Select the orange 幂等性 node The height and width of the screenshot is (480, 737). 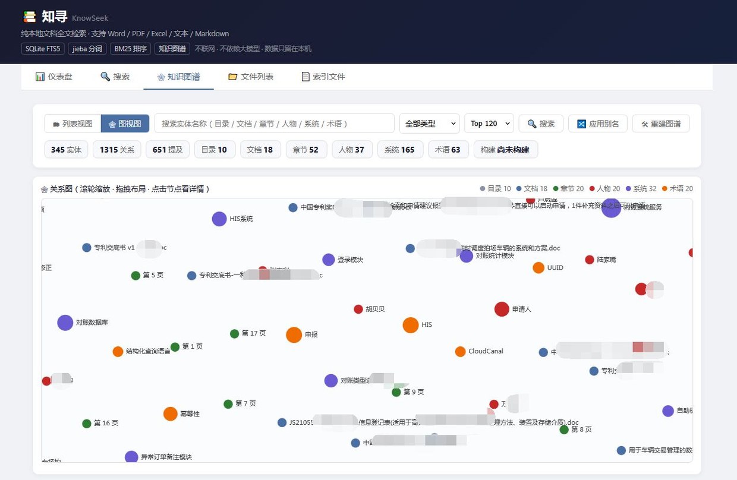coord(171,413)
